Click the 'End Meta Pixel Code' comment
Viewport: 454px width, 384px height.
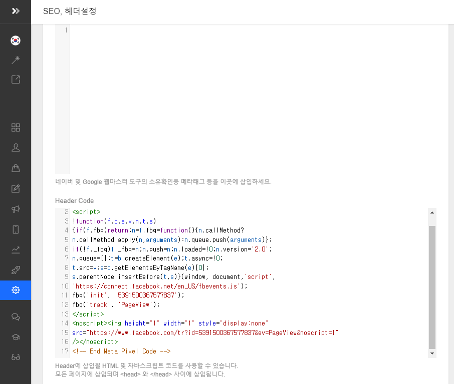(121, 351)
